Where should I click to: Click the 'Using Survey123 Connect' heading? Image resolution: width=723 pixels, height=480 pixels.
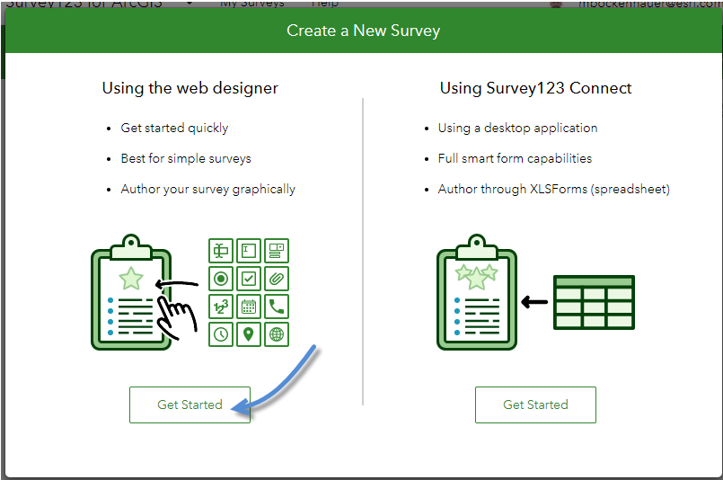pyautogui.click(x=535, y=88)
